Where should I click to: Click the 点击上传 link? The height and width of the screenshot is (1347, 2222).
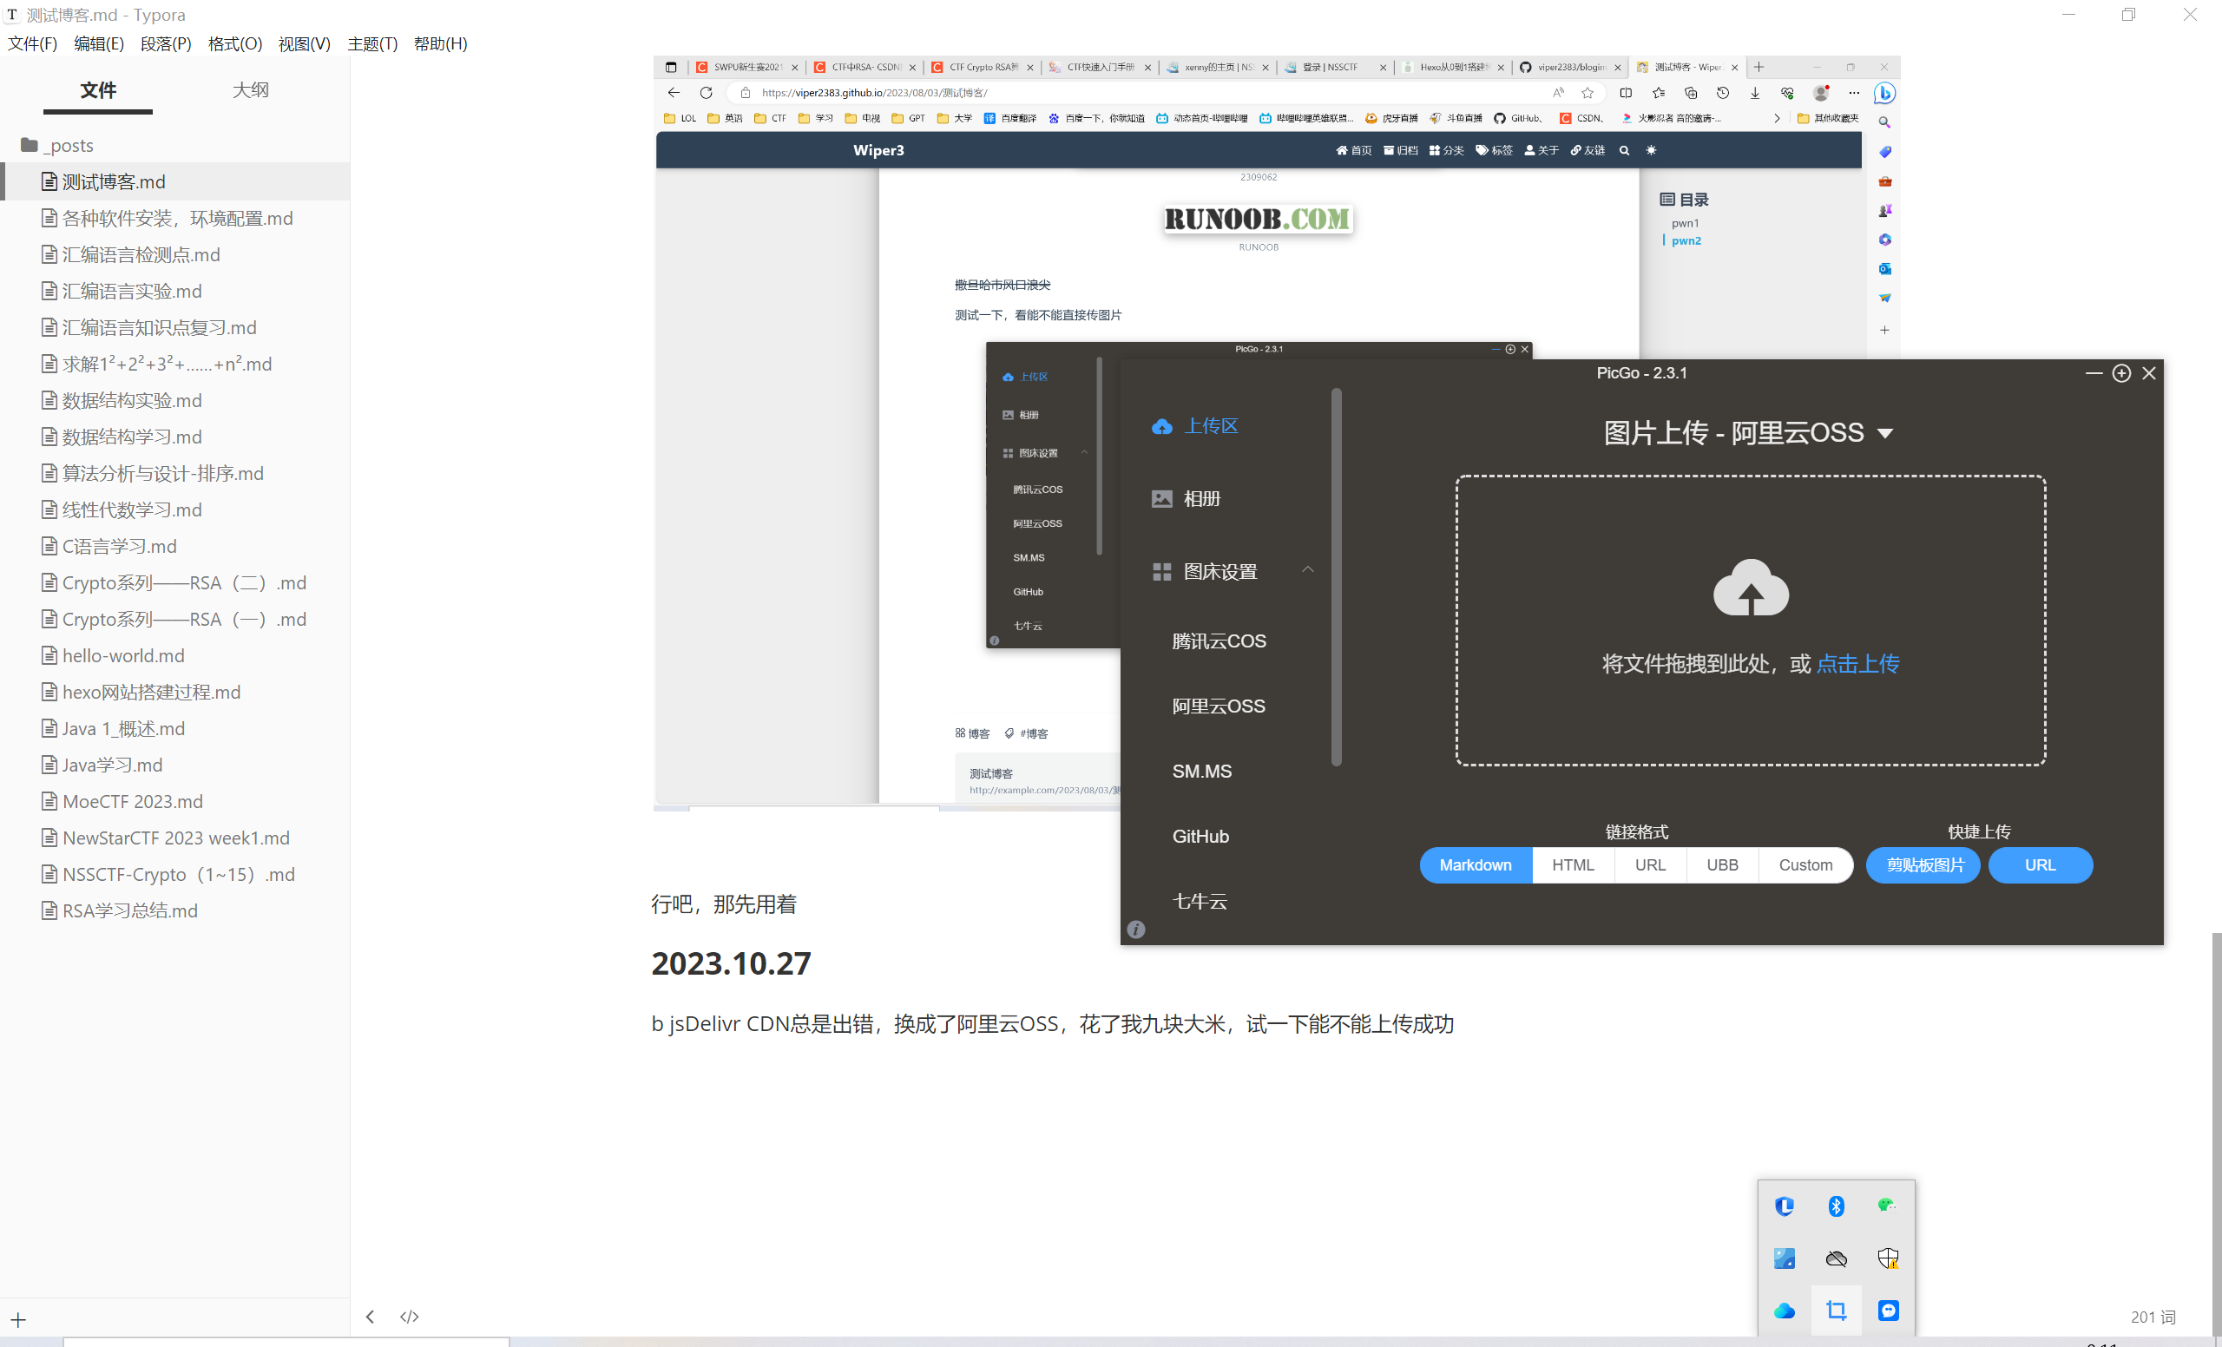coord(1857,664)
